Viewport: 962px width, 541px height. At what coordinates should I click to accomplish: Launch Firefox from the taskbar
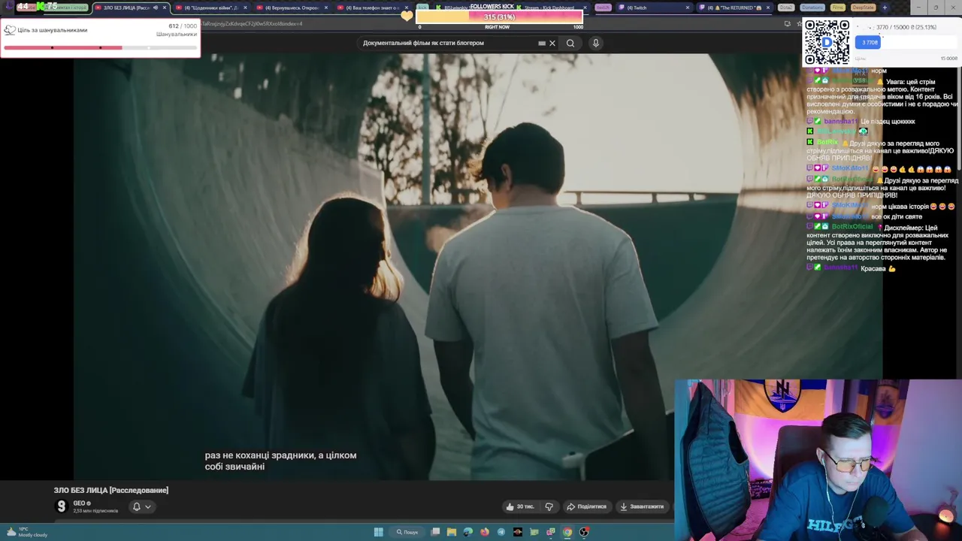coord(485,532)
